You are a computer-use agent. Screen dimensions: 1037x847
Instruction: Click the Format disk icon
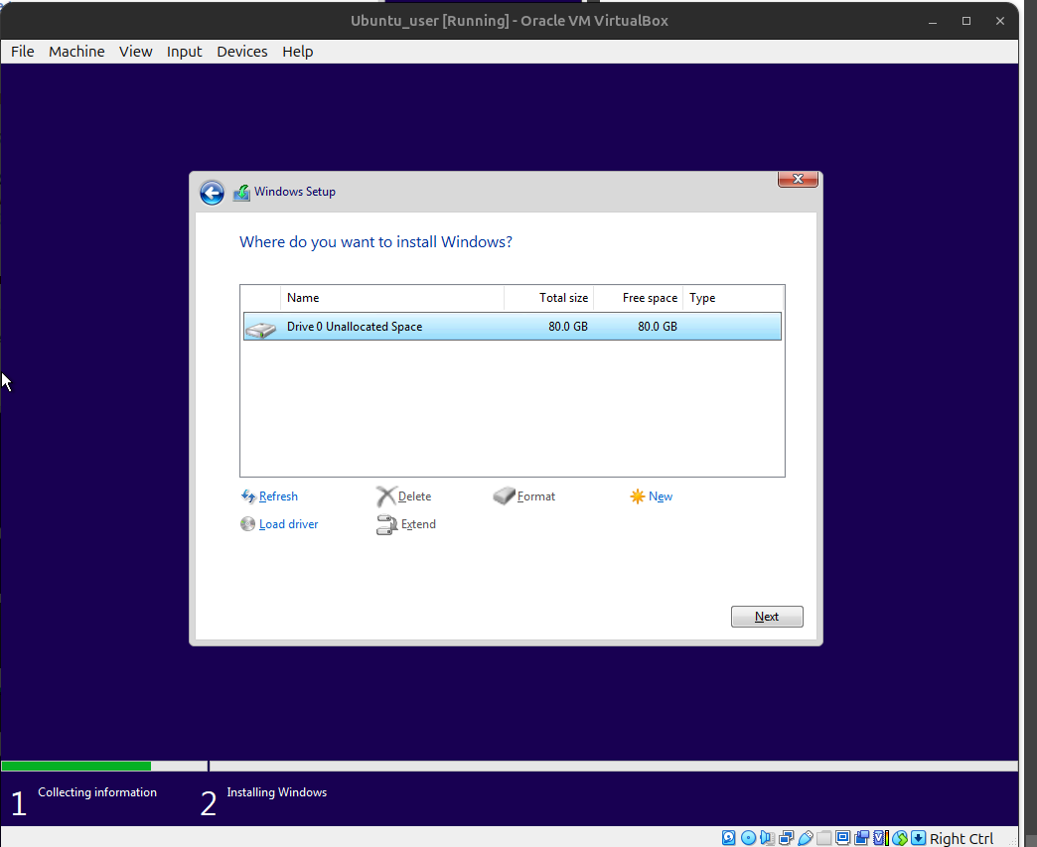click(x=504, y=495)
